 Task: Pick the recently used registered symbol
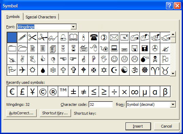[53, 92]
